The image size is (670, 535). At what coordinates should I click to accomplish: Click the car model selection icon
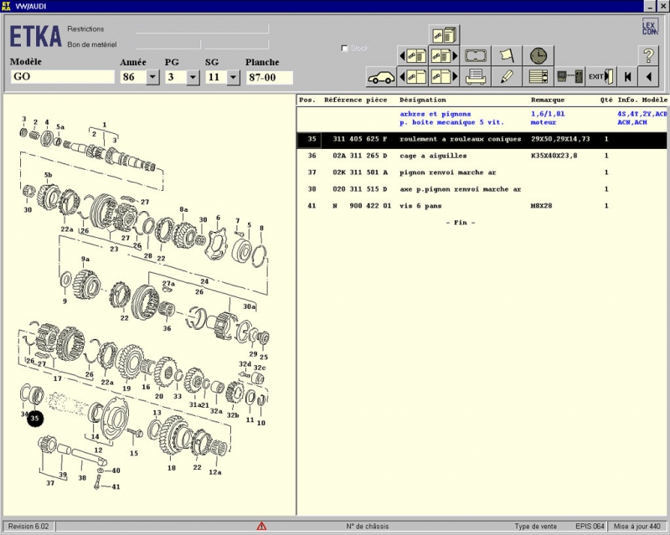(x=381, y=77)
